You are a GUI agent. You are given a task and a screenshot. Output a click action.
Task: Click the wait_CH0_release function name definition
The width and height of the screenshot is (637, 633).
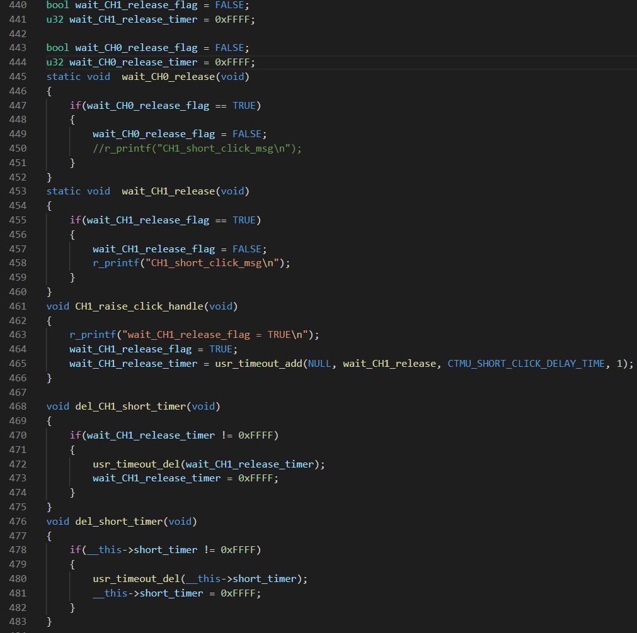168,77
